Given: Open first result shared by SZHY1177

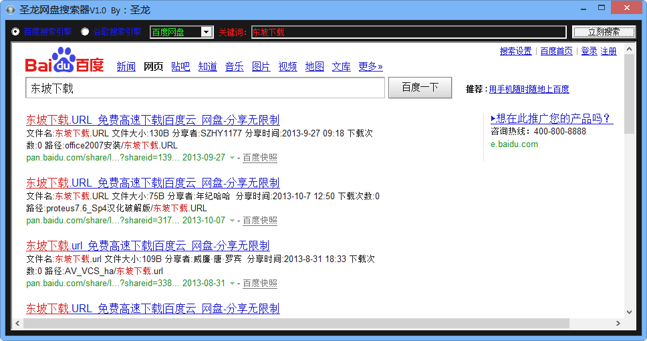Looking at the screenshot, I should click(152, 120).
